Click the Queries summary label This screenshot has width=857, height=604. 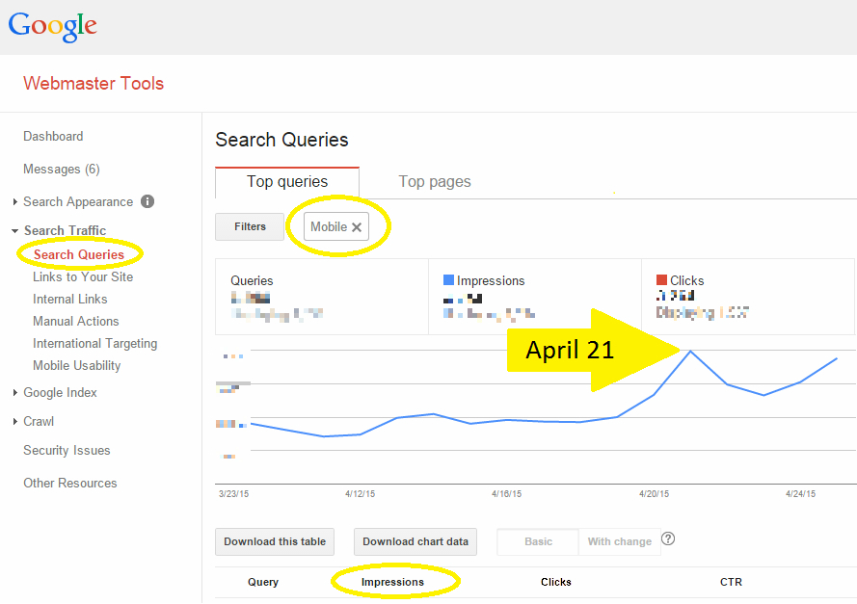252,280
